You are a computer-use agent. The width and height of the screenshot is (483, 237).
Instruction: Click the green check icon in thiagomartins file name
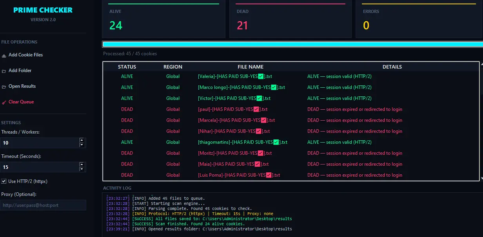[x=276, y=142]
